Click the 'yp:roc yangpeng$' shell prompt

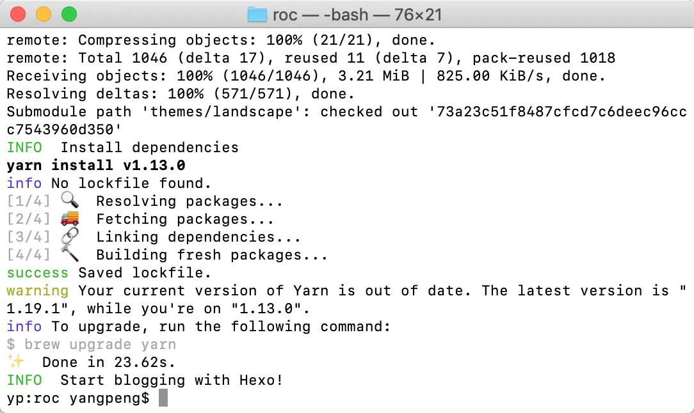78,398
